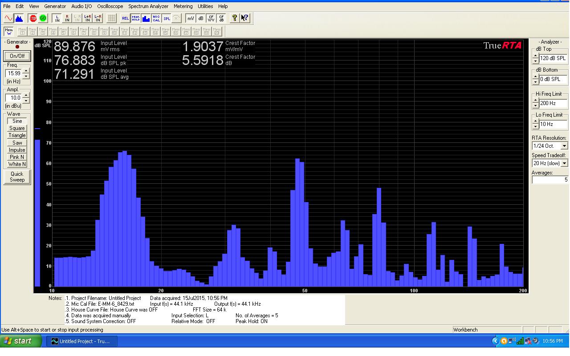
Task: Click the Quick Sweep button
Action: (17, 177)
